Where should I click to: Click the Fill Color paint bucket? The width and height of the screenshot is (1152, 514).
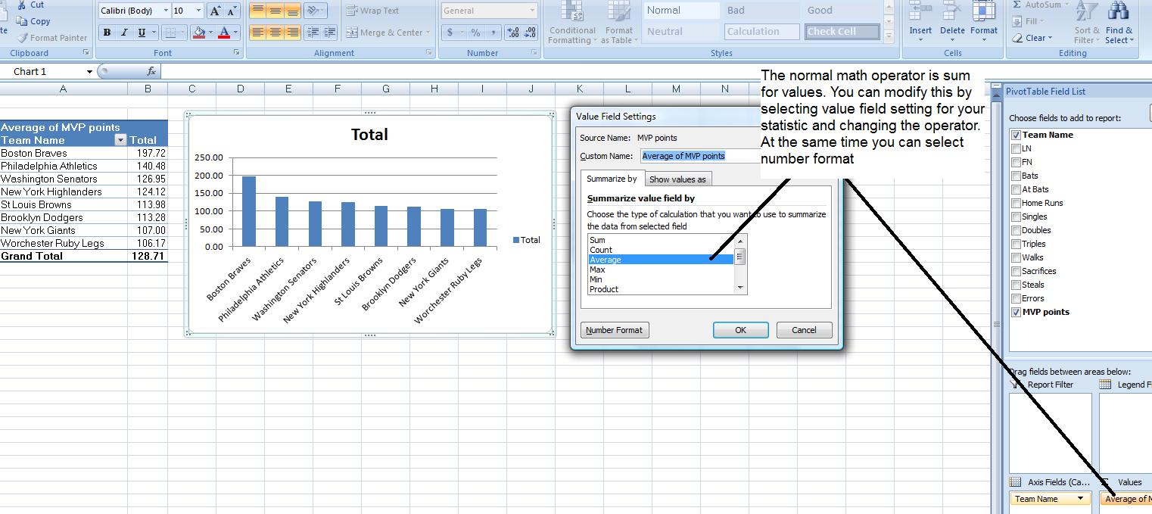click(198, 33)
